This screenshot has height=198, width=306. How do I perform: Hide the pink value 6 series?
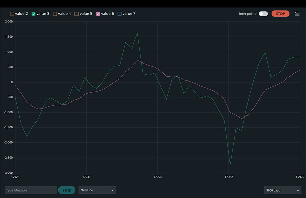pos(98,14)
